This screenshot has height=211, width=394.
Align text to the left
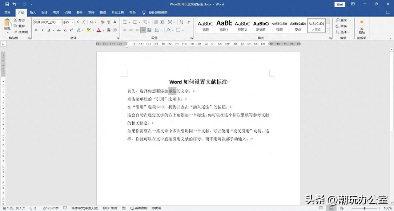(x=125, y=30)
